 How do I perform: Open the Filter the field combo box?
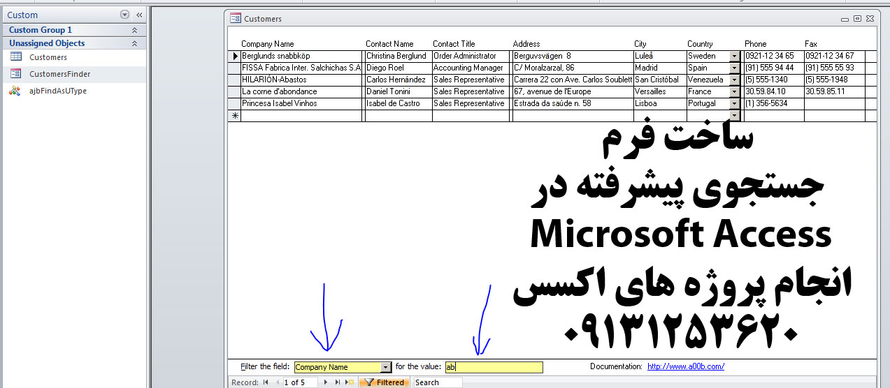[385, 367]
